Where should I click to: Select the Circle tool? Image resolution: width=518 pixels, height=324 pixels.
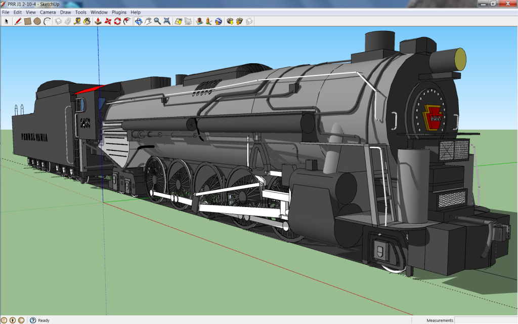[37, 21]
